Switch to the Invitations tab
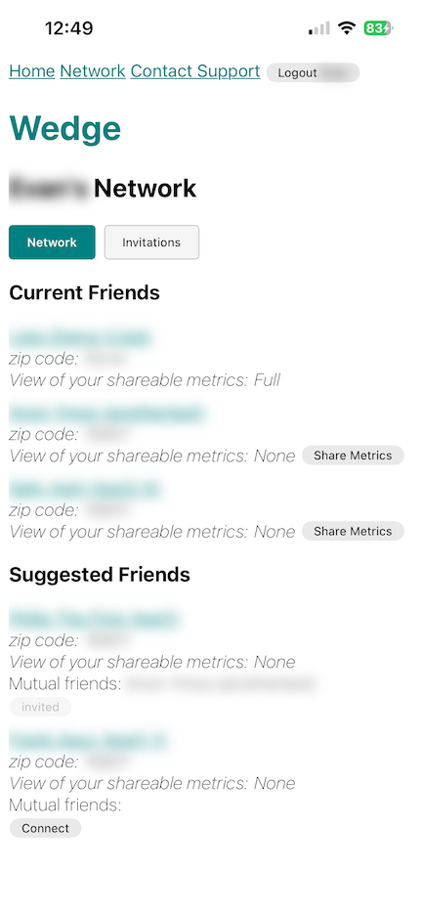This screenshot has width=422, height=914. point(151,242)
